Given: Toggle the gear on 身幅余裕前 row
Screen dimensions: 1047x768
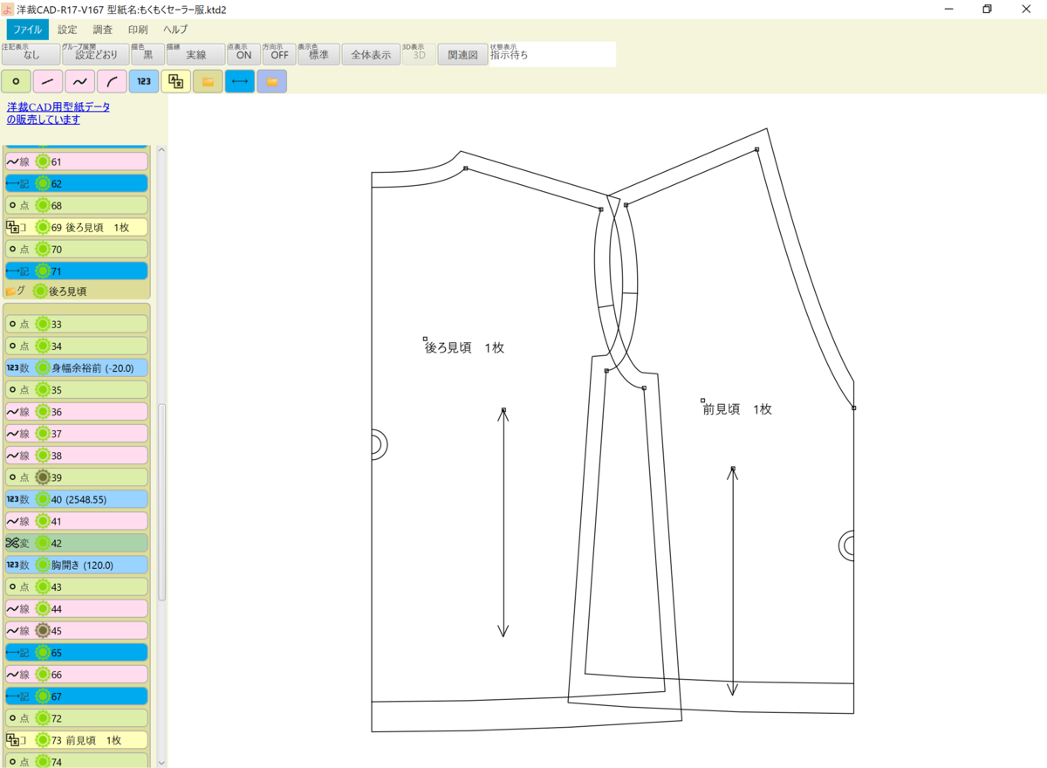Looking at the screenshot, I should 42,367.
